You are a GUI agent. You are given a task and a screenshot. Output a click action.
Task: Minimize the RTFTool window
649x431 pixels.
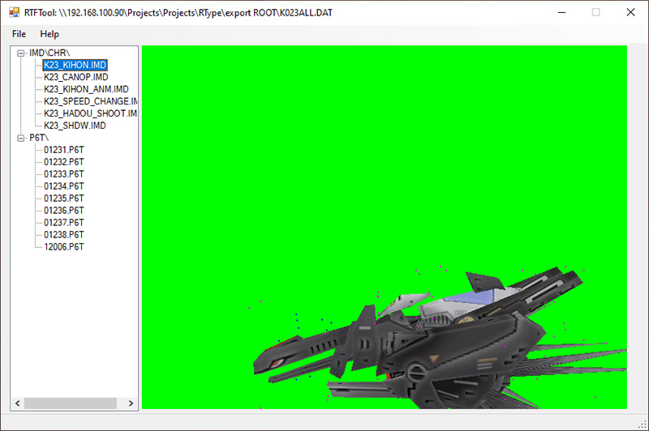(x=561, y=12)
